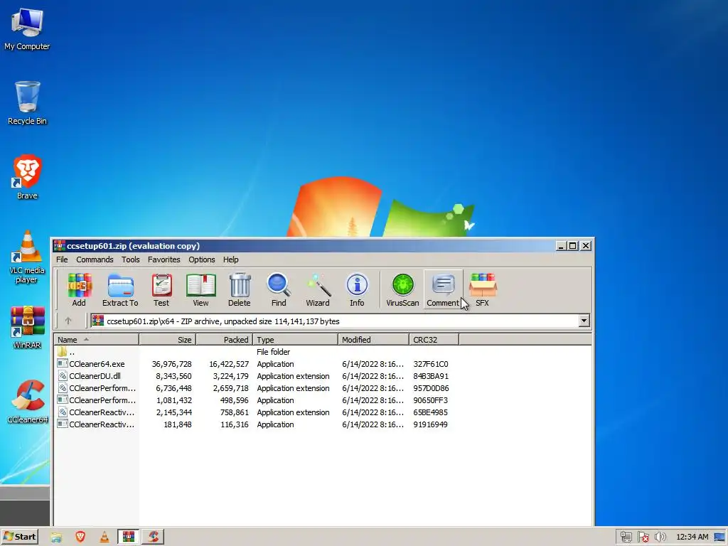
Task: Open the Favorites menu
Action: tap(164, 259)
